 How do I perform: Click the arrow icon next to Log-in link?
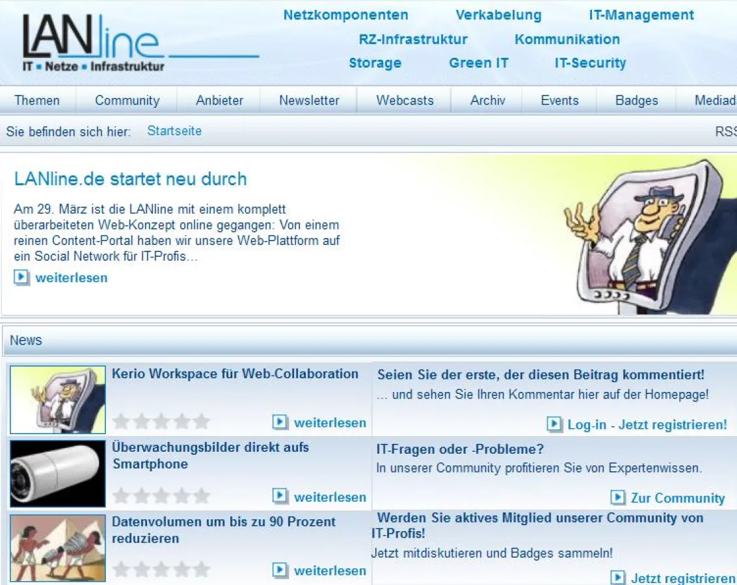554,425
